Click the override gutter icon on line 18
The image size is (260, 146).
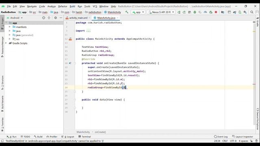[x=70, y=63]
